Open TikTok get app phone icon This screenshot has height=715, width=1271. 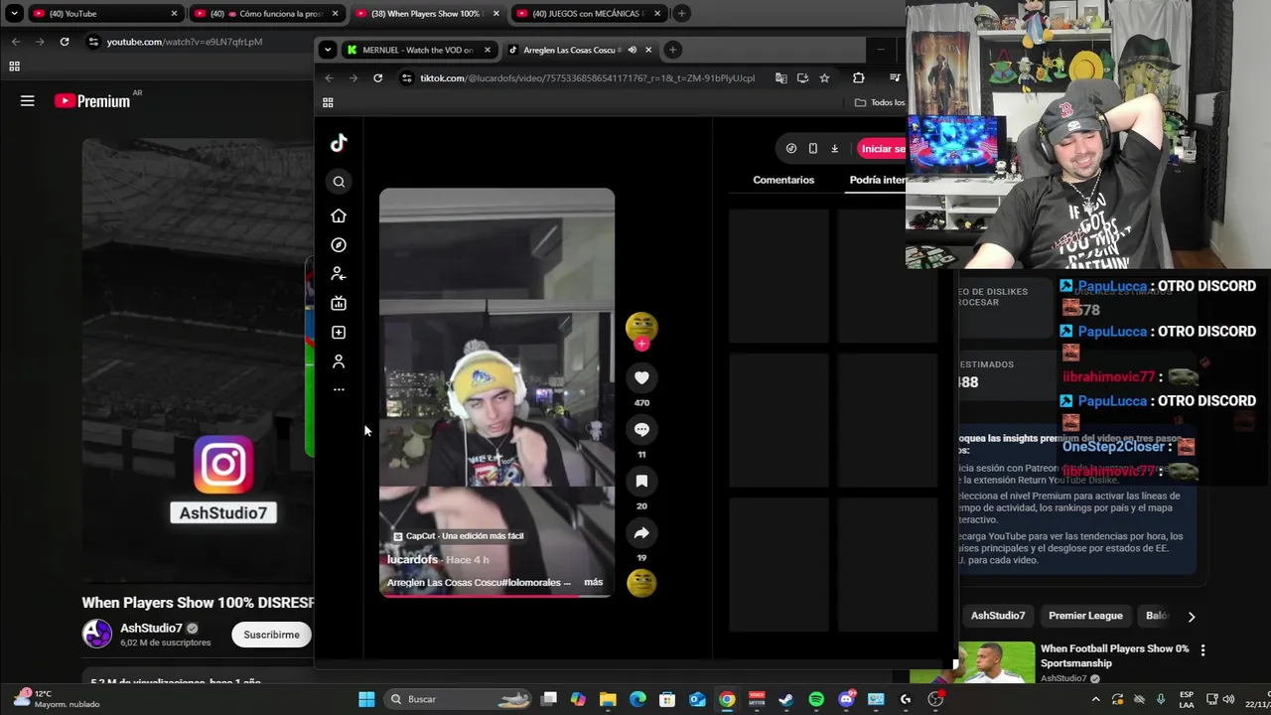point(813,148)
